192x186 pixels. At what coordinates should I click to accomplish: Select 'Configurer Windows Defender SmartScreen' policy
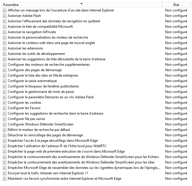(40, 124)
